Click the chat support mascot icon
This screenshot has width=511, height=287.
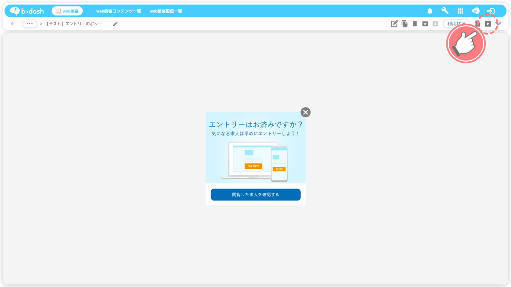(476, 11)
